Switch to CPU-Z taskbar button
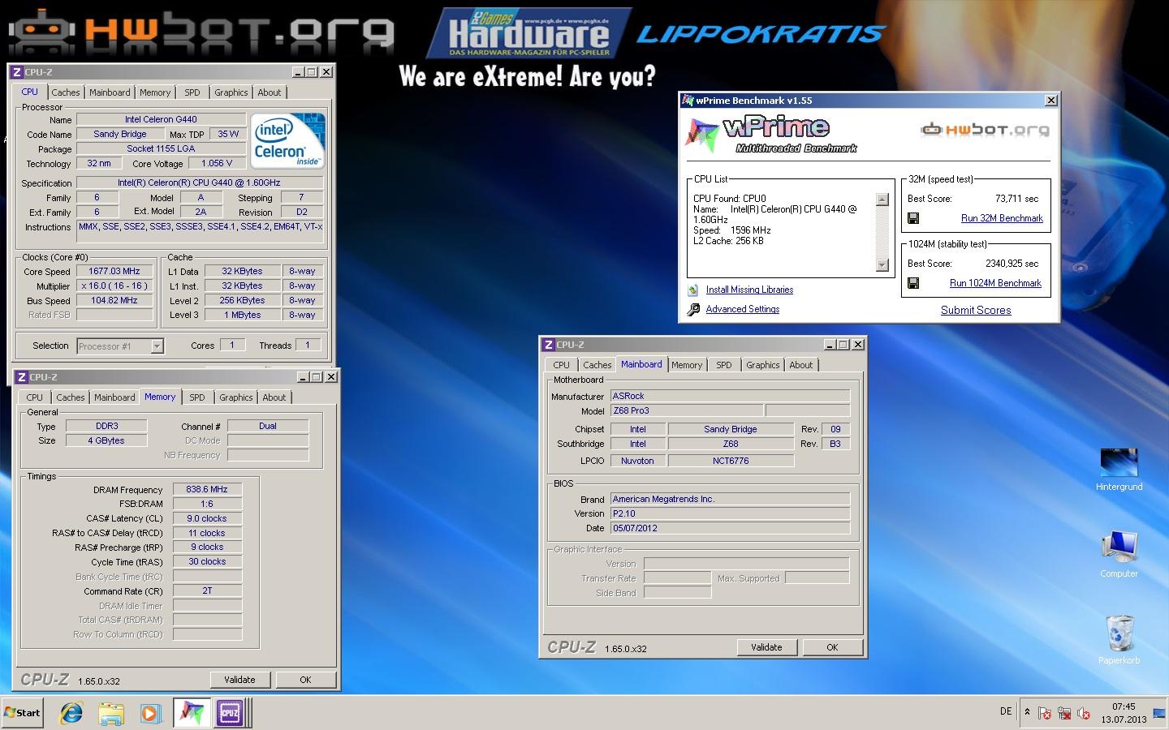Viewport: 1169px width, 730px height. (x=230, y=713)
